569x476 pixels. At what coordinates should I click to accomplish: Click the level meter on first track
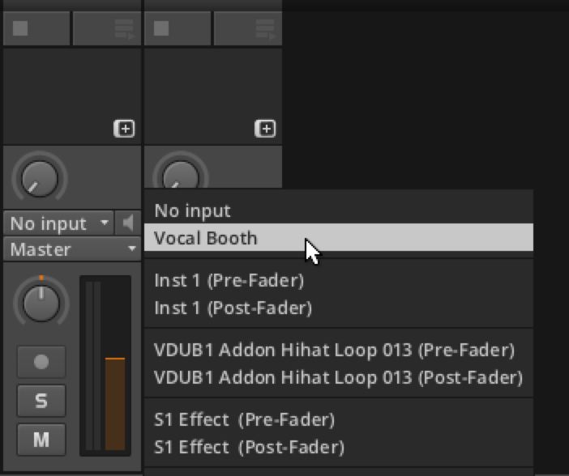105,365
